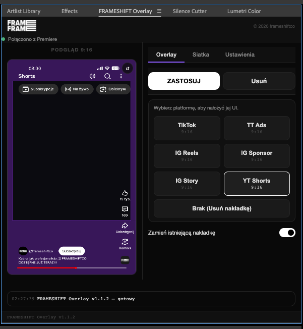
Task: Select the FRAMESHIFT Overlay panel tab
Action: [126, 11]
